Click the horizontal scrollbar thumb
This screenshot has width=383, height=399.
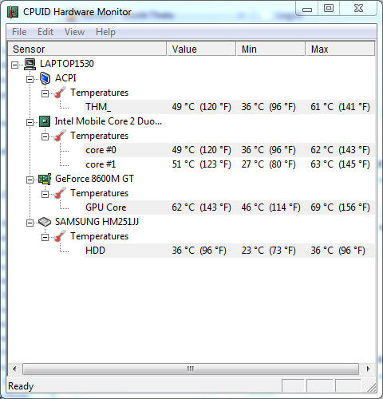[x=191, y=369]
